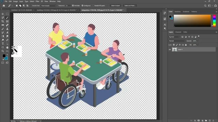
Task: Toggle Quick Mask mode icon
Action: (x=3, y=63)
